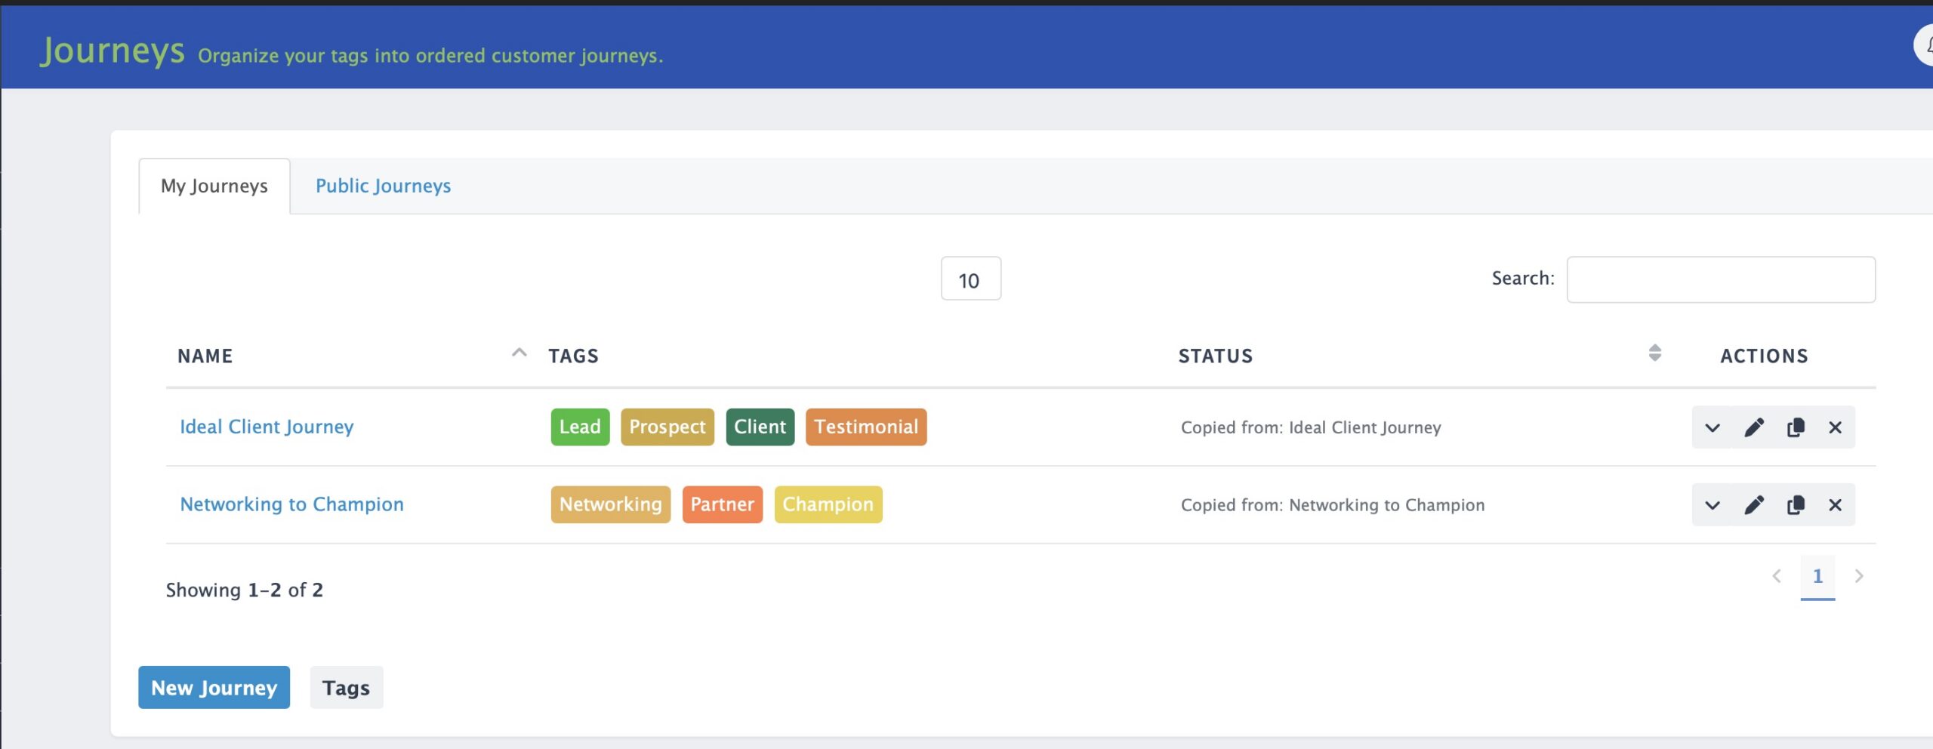
Task: Expand the Ideal Client Journey row chevron
Action: pos(1712,427)
